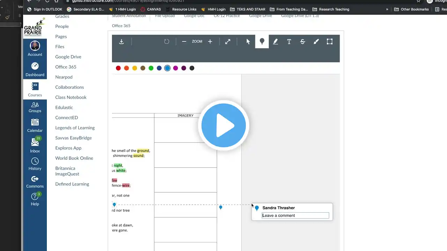The width and height of the screenshot is (447, 251).
Task: Toggle full screen expand view
Action: [x=228, y=41]
